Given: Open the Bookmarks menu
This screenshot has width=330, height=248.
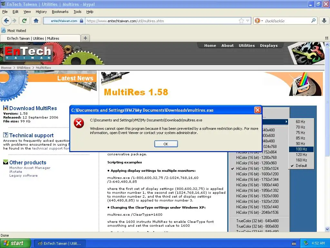Looking at the screenshot, I should pyautogui.click(x=60, y=12).
